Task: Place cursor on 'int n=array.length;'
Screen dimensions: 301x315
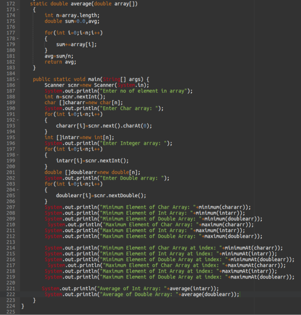Action: (72, 16)
